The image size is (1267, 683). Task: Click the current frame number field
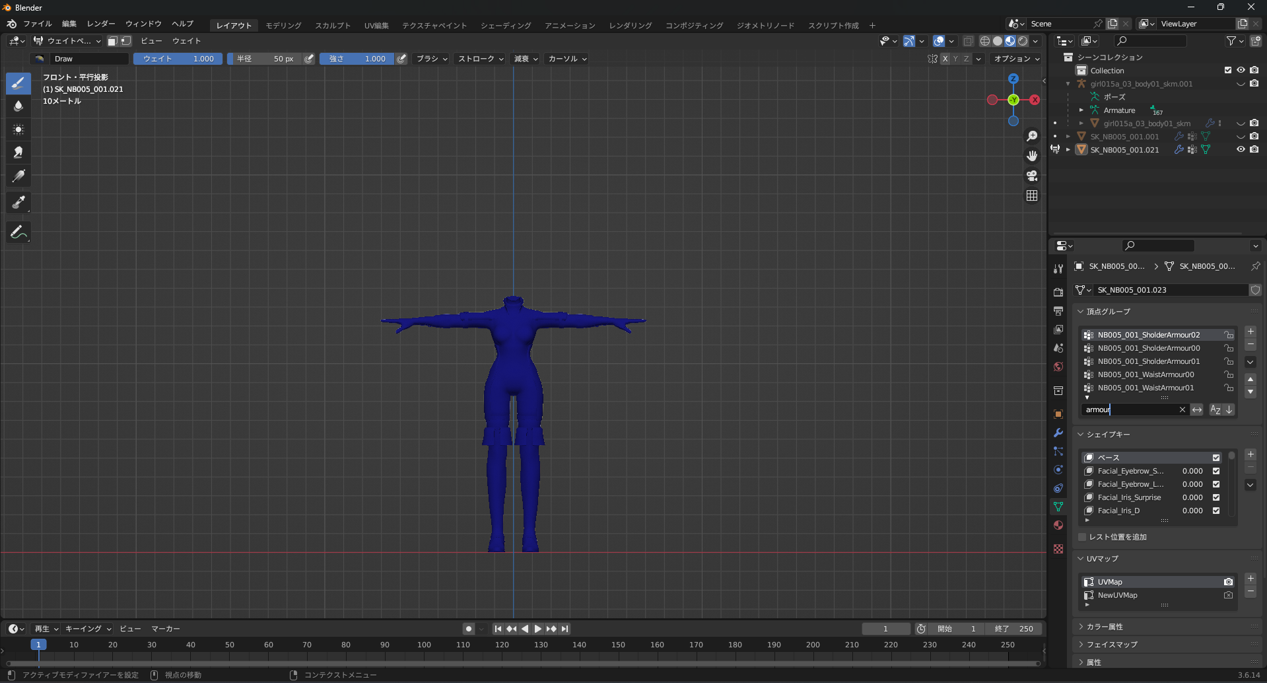tap(886, 629)
